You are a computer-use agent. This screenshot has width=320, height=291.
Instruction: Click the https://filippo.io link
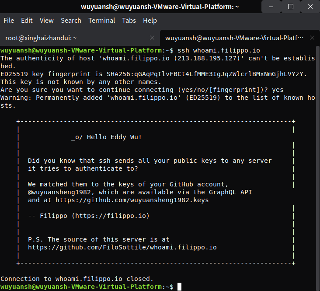click(x=111, y=216)
